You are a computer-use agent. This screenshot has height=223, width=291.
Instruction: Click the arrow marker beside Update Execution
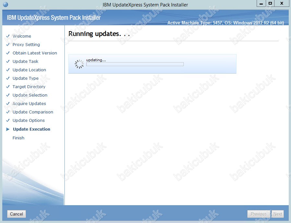tap(8, 129)
